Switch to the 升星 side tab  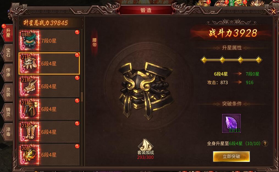(x=8, y=33)
